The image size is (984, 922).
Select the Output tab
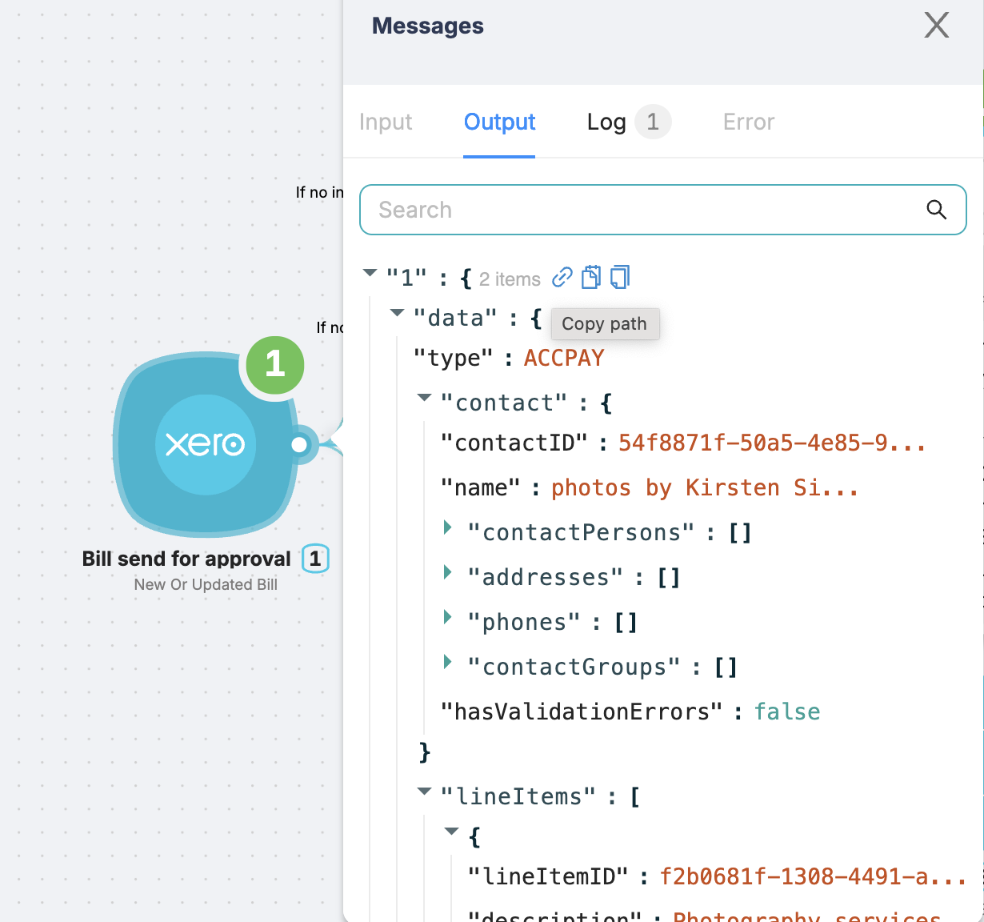click(499, 122)
